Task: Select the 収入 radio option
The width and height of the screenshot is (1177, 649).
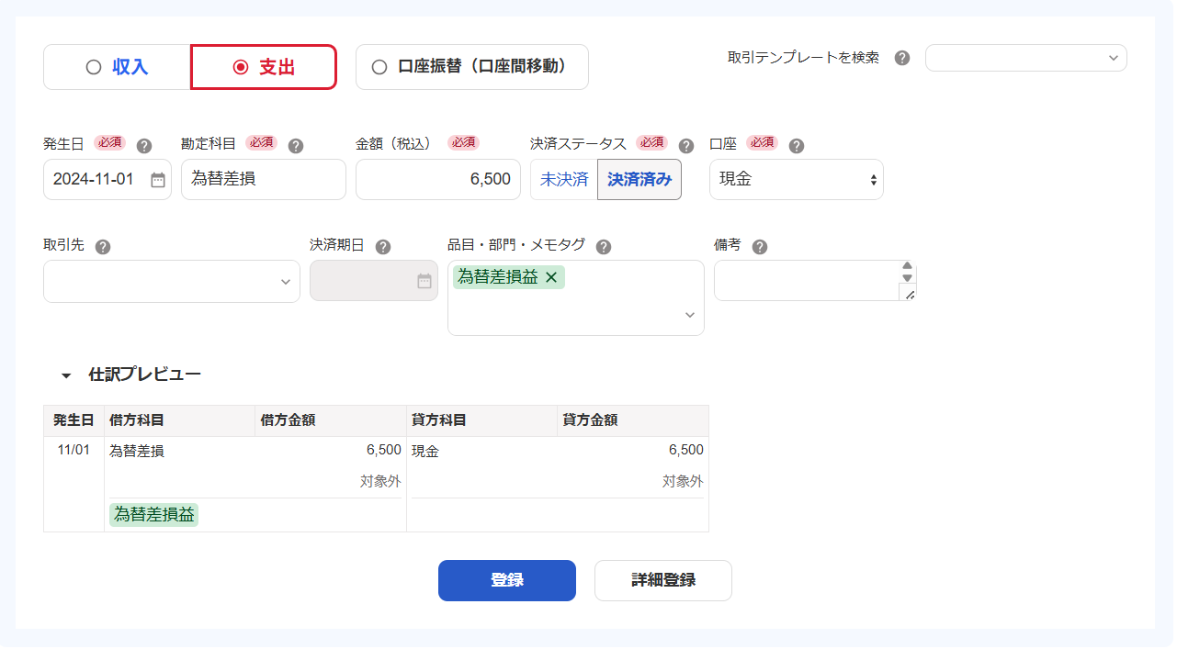Action: pyautogui.click(x=117, y=67)
